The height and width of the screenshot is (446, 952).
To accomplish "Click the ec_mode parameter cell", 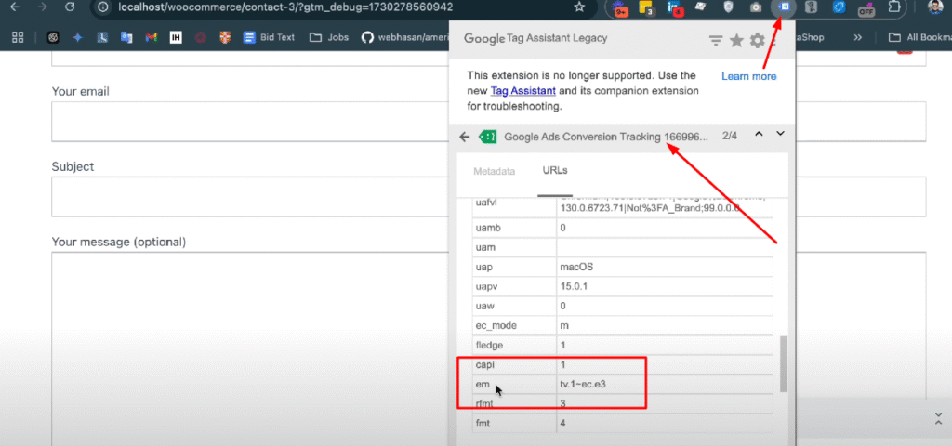I will 514,326.
